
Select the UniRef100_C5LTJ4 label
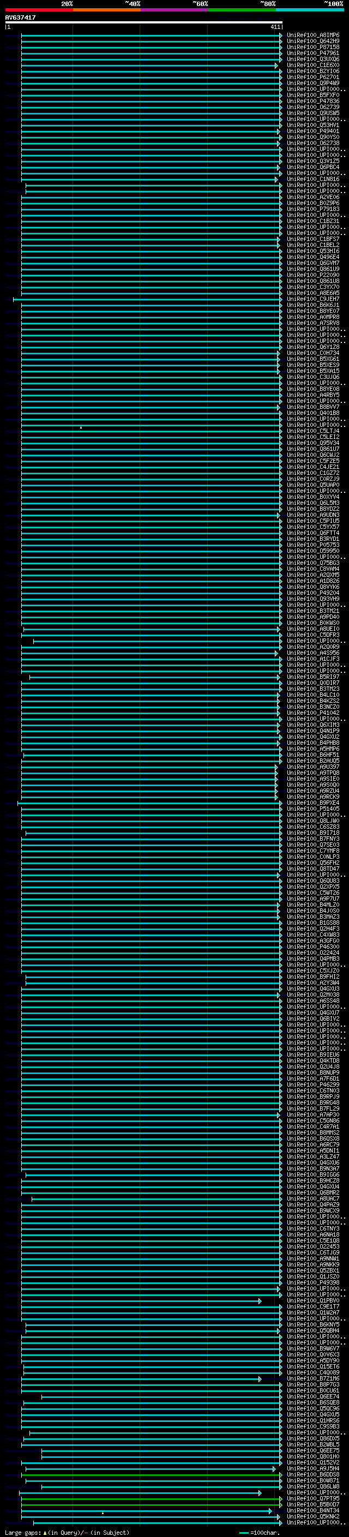click(312, 431)
